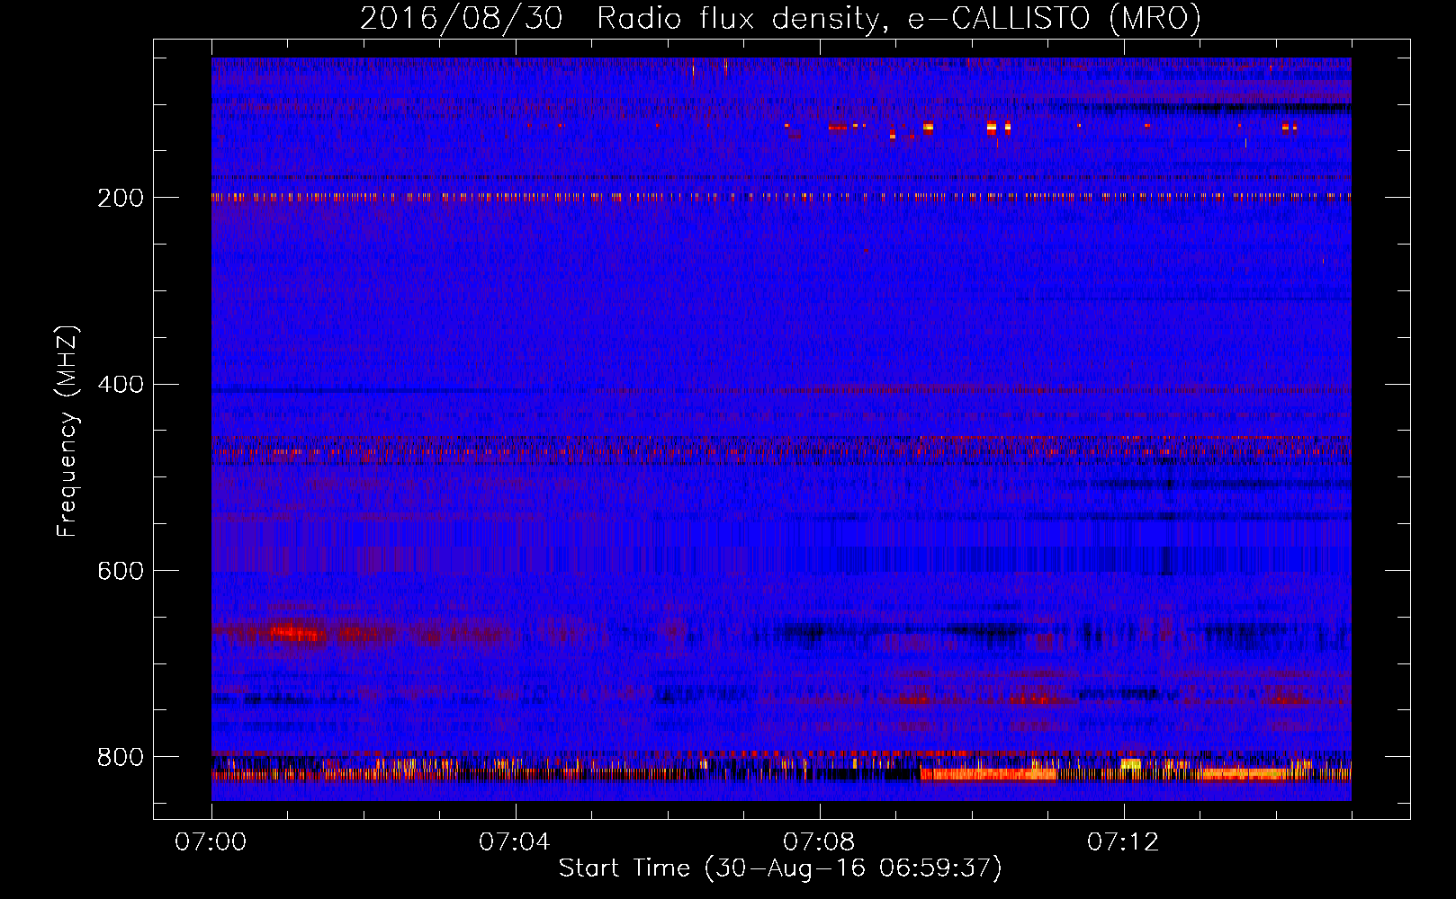Click the plot title 'Radio flux density, e-CALLISTO (MRO)'
The image size is (1456, 899).
tap(898, 18)
